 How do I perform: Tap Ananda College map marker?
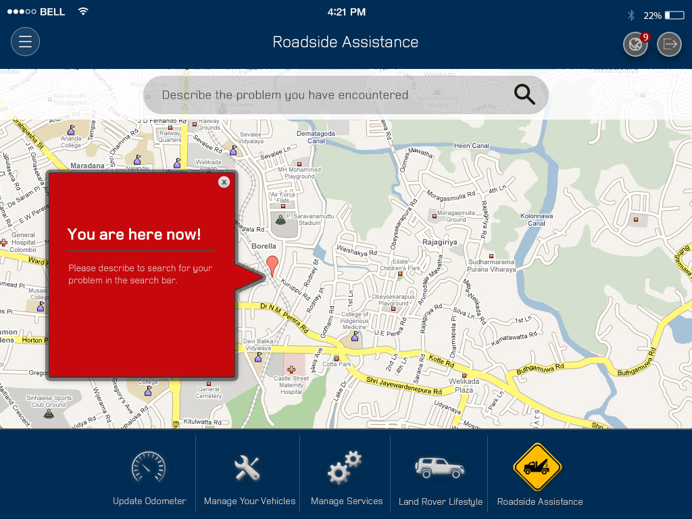pyautogui.click(x=71, y=130)
